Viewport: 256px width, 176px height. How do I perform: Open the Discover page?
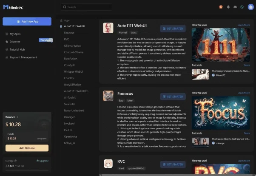click(x=15, y=42)
